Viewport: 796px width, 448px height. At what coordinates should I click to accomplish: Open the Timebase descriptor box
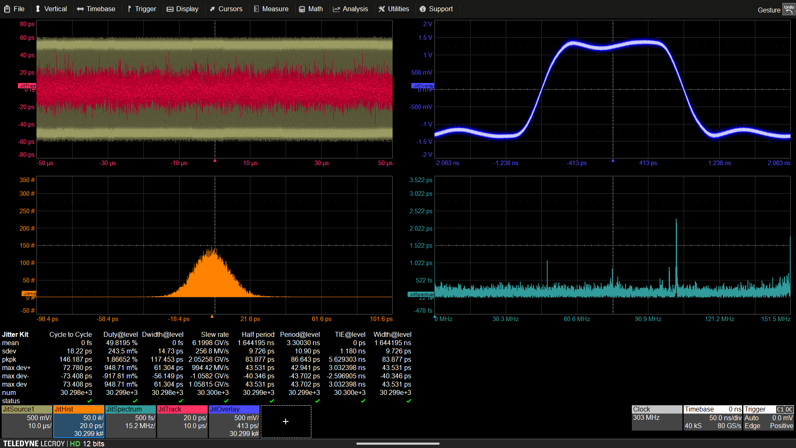click(713, 418)
